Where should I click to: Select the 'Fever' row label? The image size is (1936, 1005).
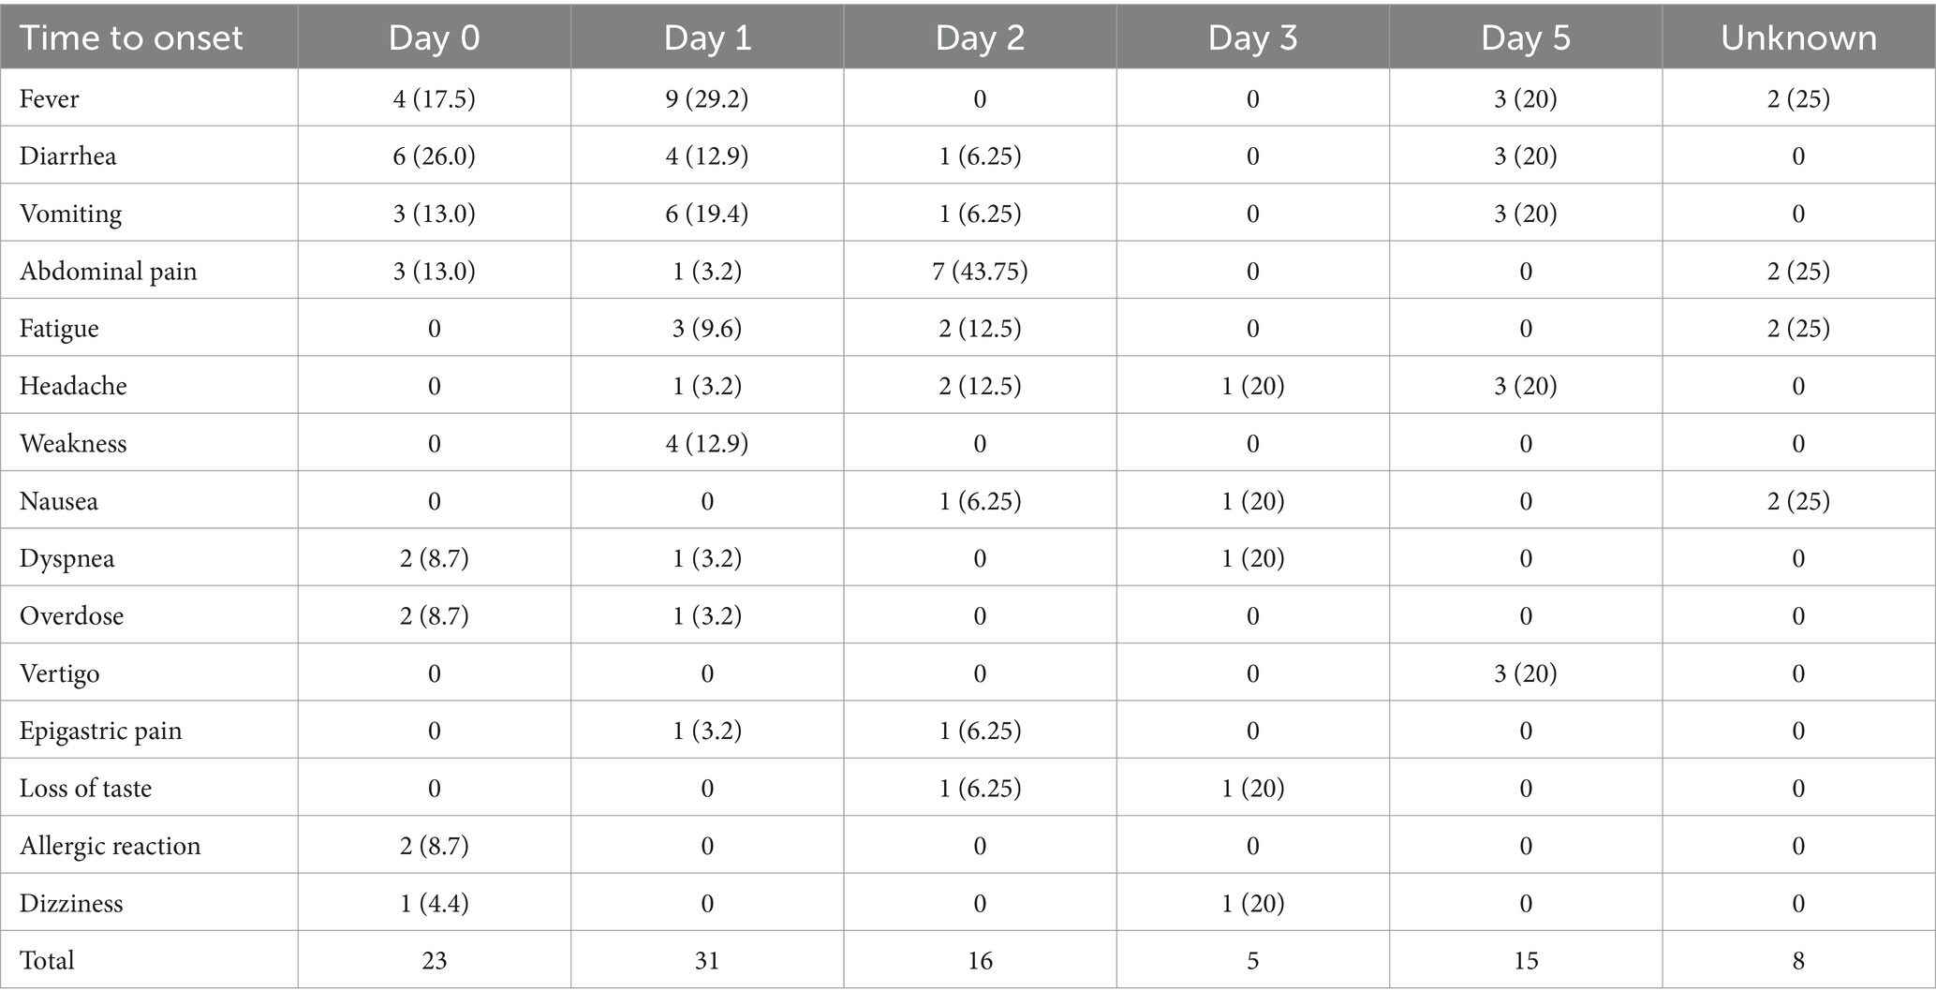[x=50, y=98]
